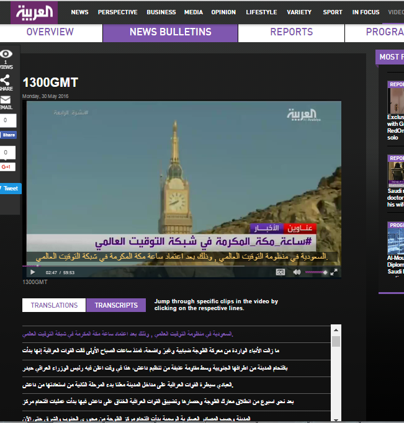This screenshot has width=404, height=423.
Task: Click the eye views icon
Action: click(6, 54)
